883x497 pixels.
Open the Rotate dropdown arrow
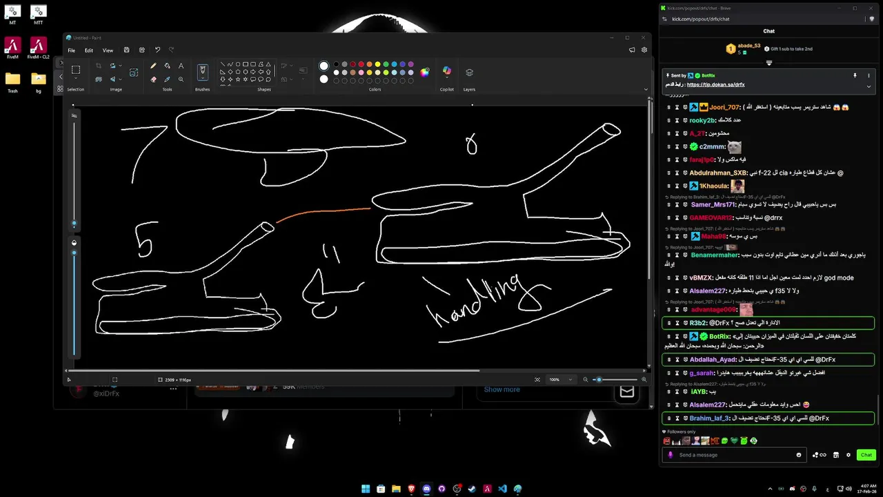pyautogui.click(x=120, y=66)
